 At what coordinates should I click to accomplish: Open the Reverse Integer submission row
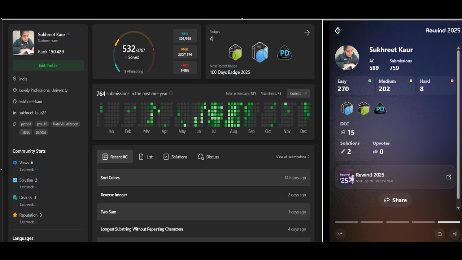point(203,195)
